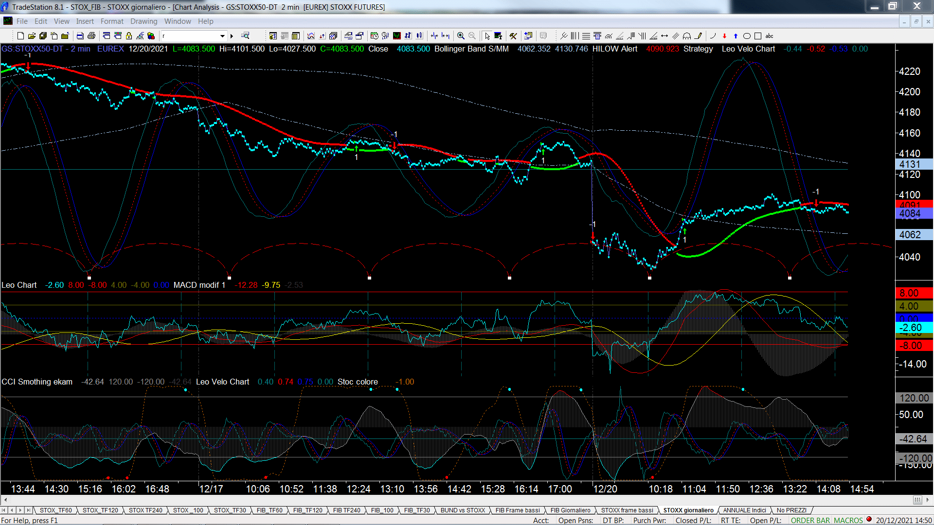Click the CCI Smothing ekam indicator label
The width and height of the screenshot is (934, 525).
pos(37,382)
